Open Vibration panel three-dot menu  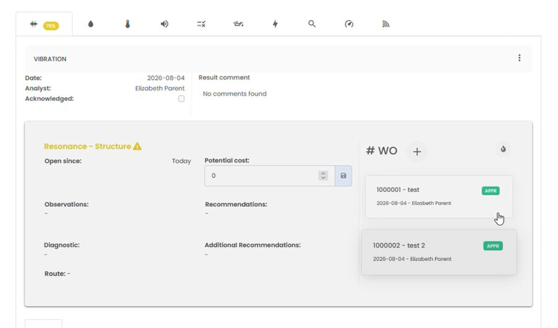[519, 58]
